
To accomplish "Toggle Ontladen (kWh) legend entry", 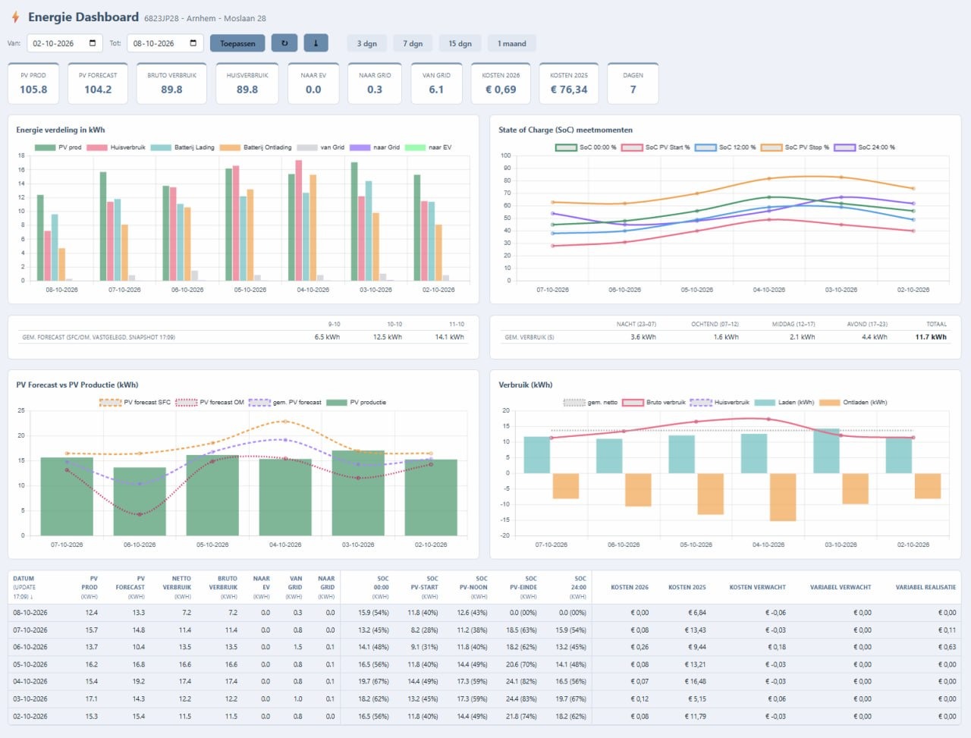I will (x=853, y=402).
